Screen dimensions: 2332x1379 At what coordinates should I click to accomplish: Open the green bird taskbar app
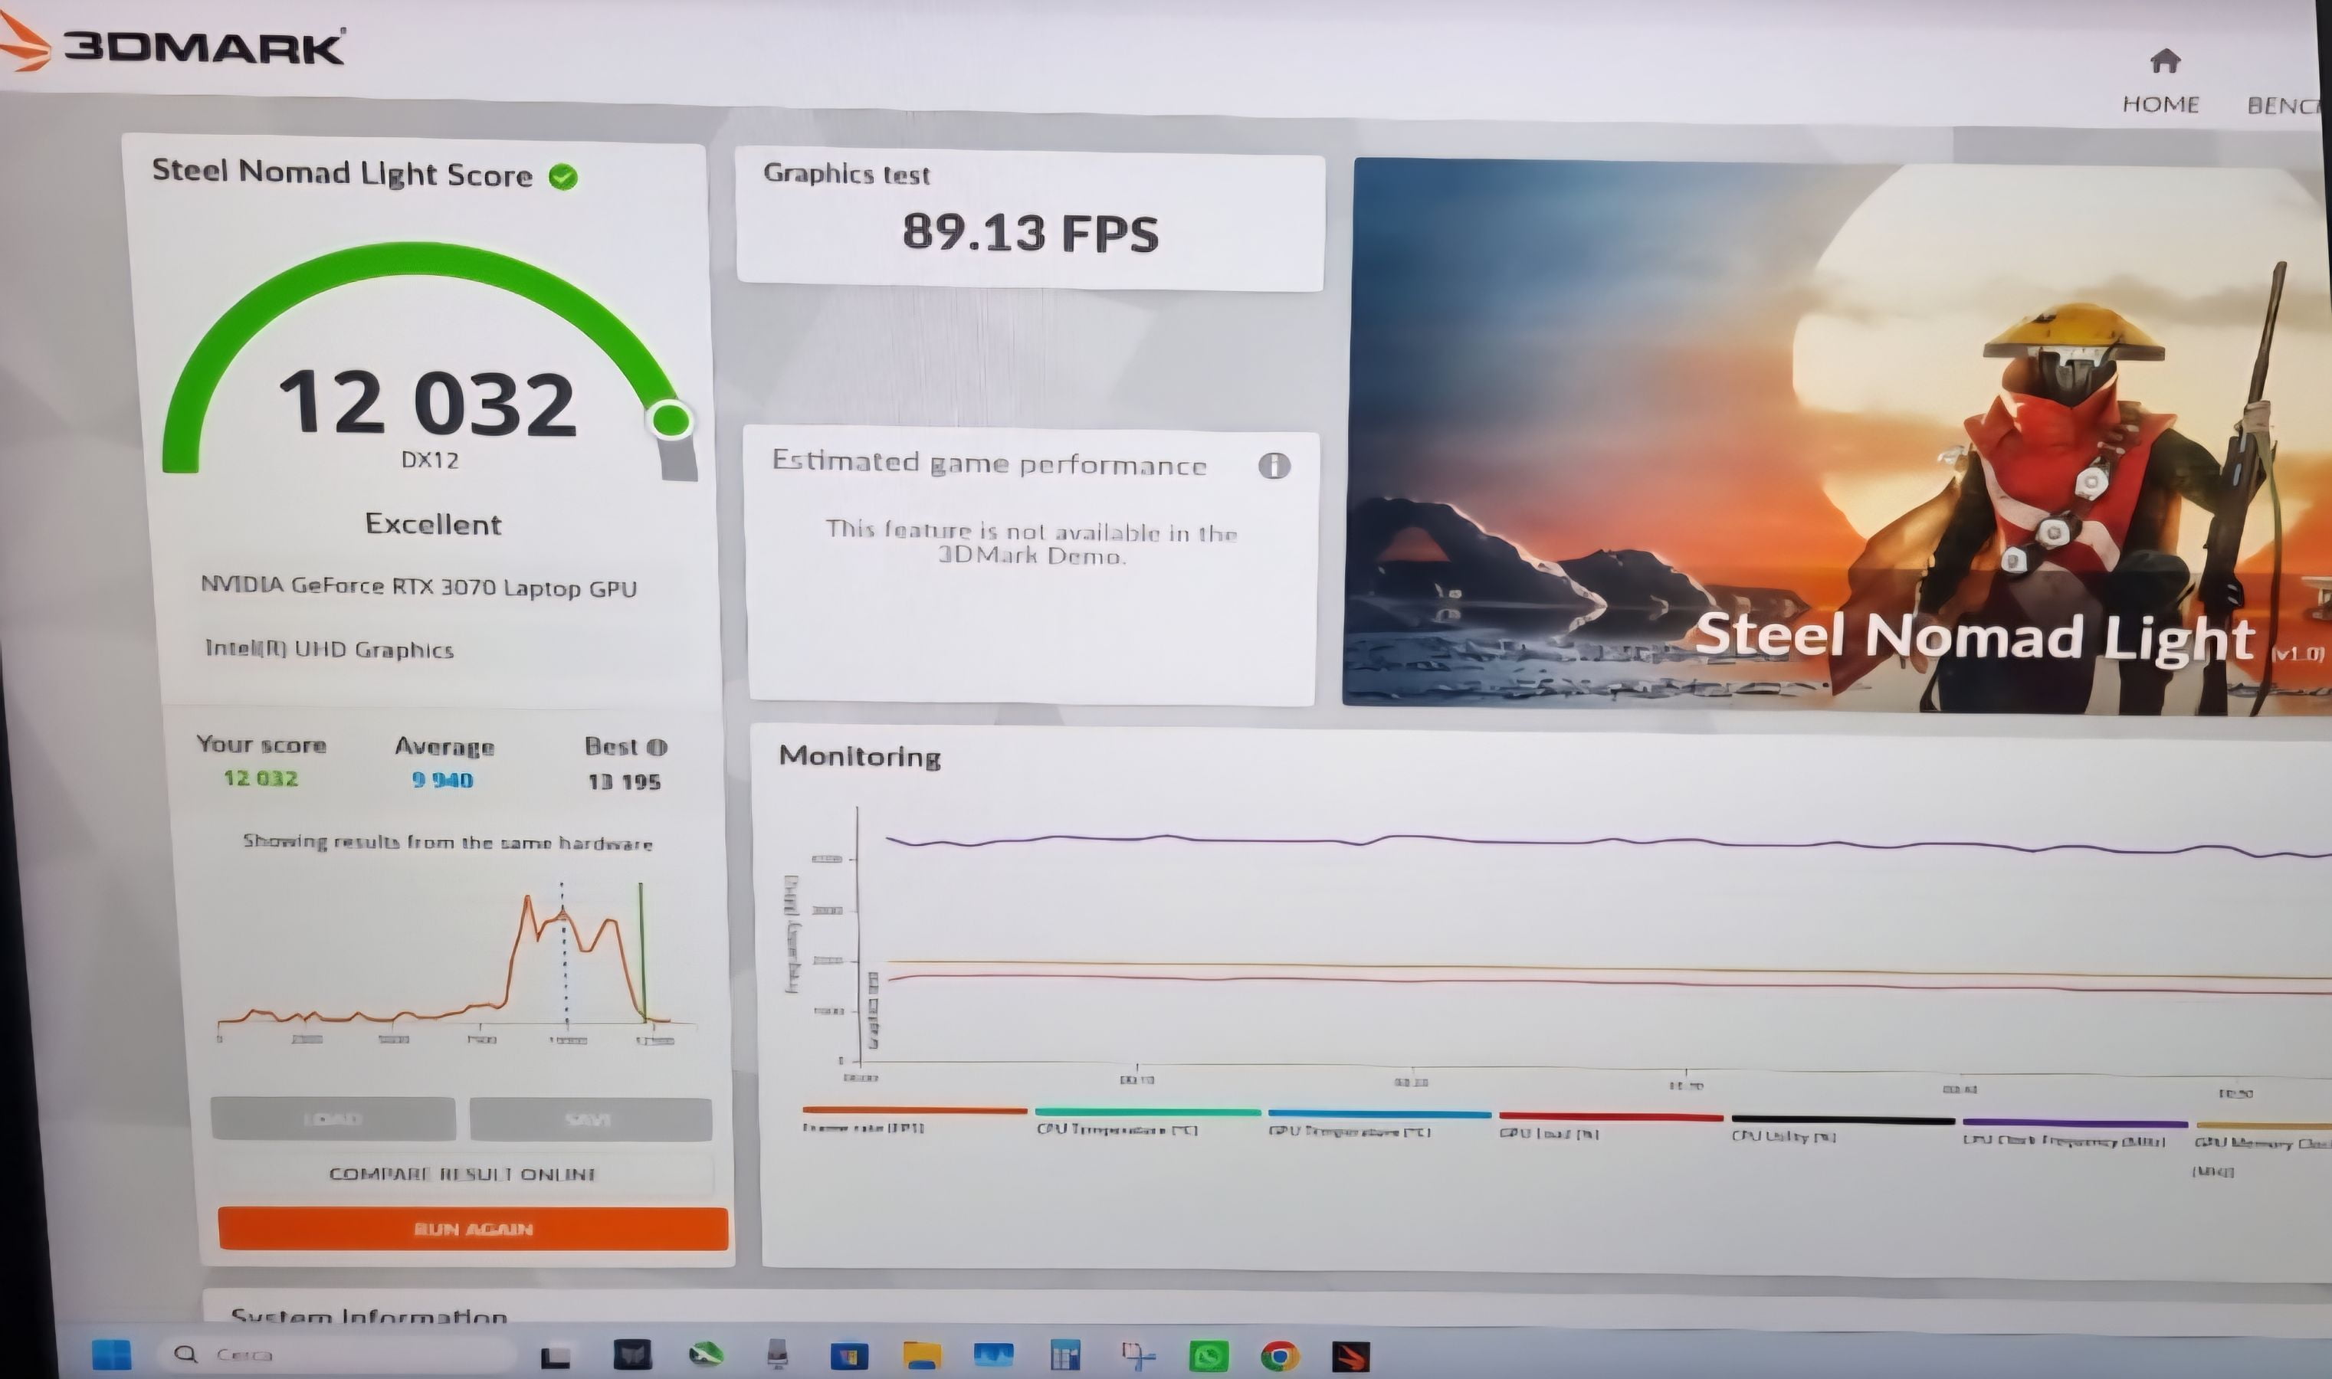[706, 1354]
